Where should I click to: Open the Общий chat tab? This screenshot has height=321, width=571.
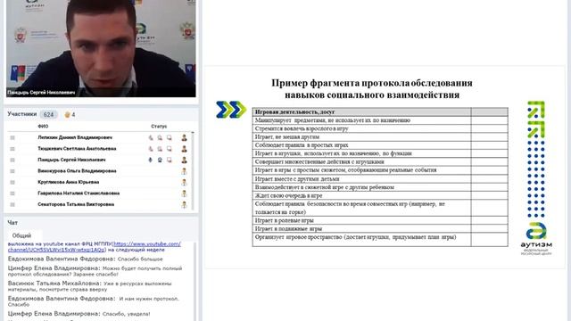pos(21,235)
